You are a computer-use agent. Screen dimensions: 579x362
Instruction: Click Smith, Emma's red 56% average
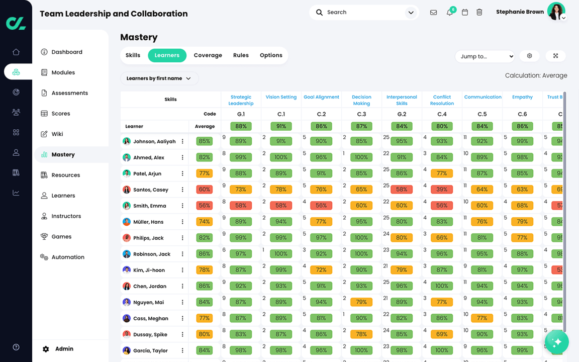tap(204, 205)
